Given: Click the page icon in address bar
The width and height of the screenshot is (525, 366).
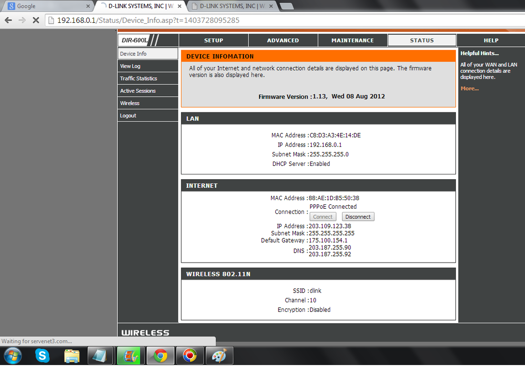Looking at the screenshot, I should click(51, 20).
